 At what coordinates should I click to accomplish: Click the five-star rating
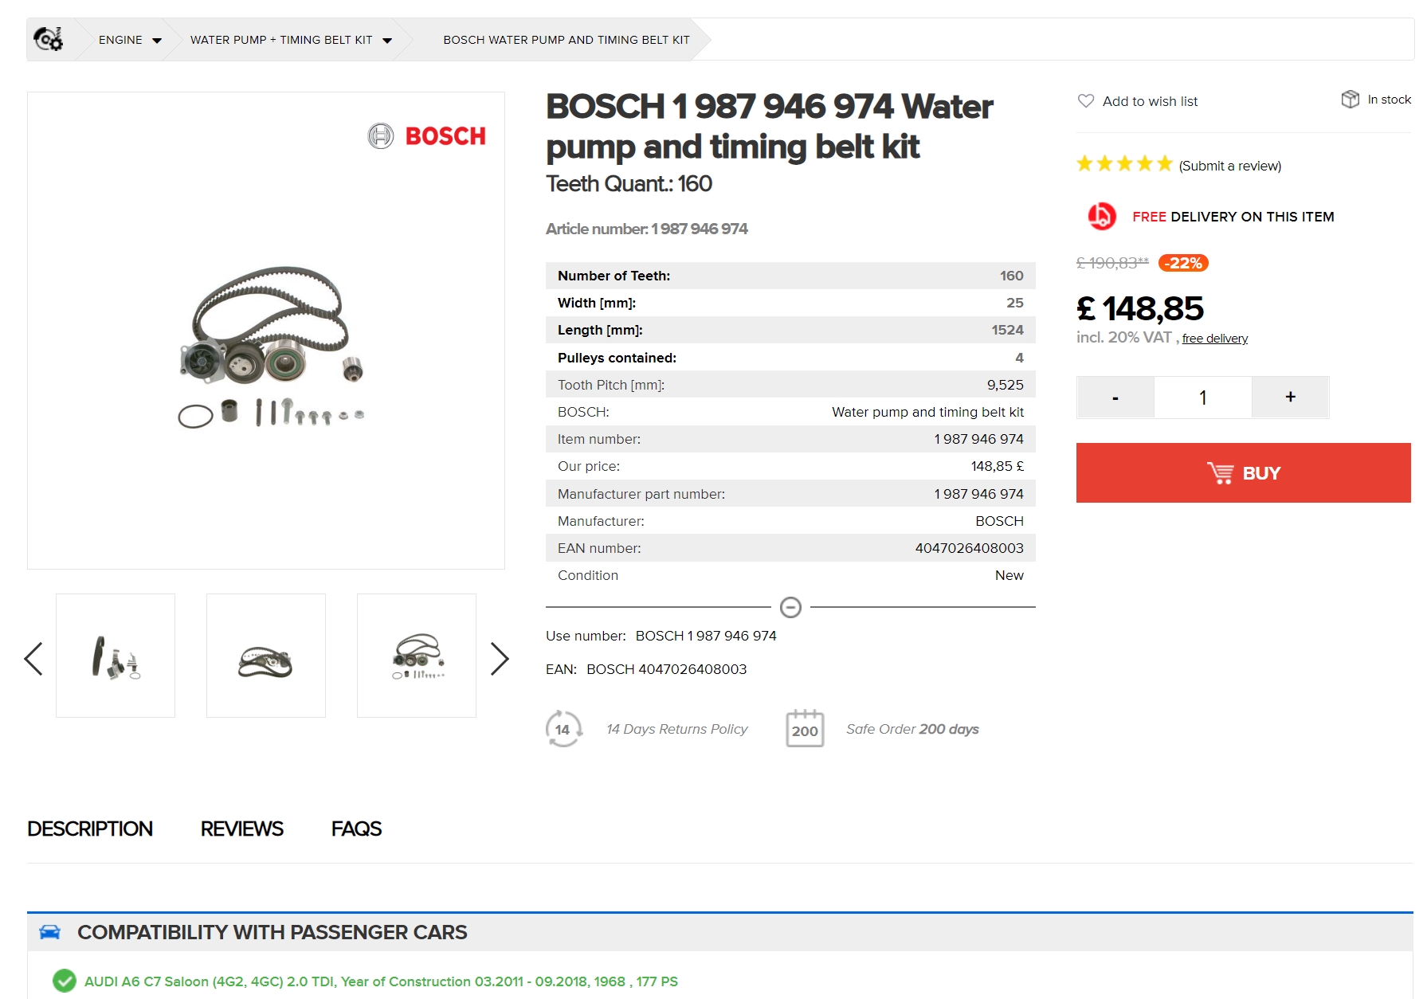(x=1124, y=164)
